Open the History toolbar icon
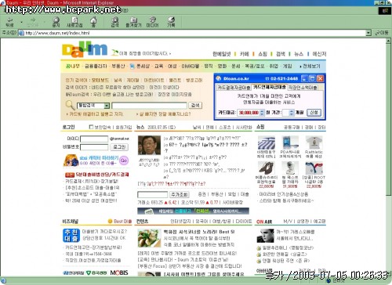 pos(171,22)
